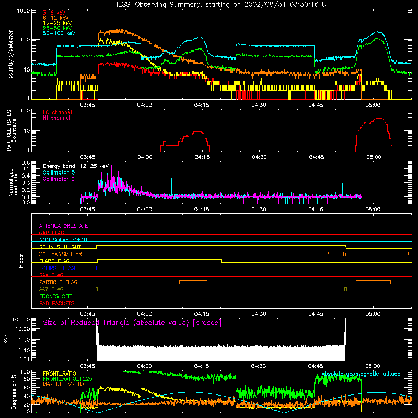This screenshot has height=418, width=418.
Task: Click the ATTENUATOR_STATE flag label
Action: (63, 226)
